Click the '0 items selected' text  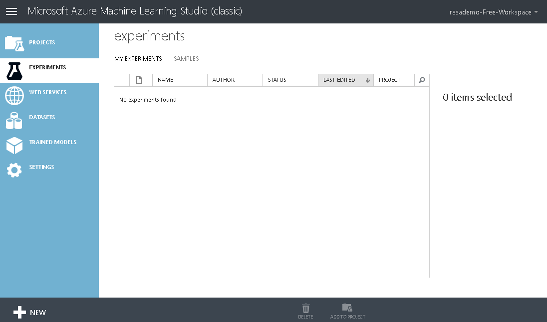click(x=477, y=97)
